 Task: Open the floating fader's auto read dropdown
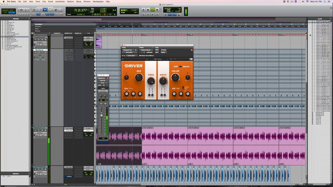coord(103,91)
